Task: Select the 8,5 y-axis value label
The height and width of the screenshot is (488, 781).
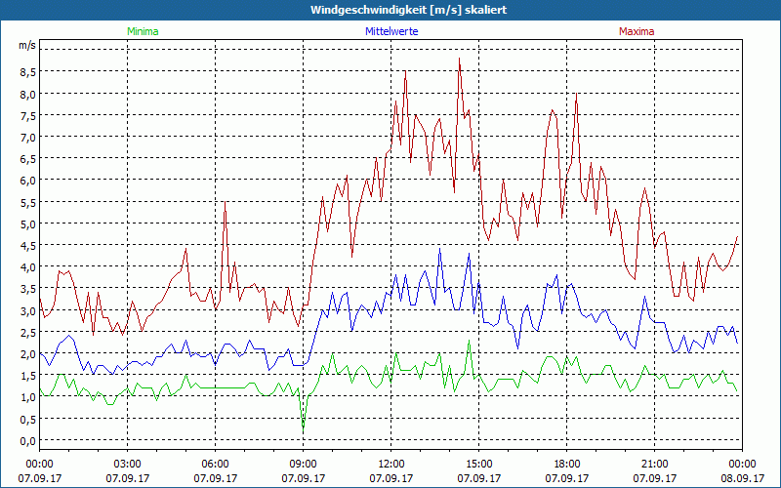Action: tap(25, 71)
